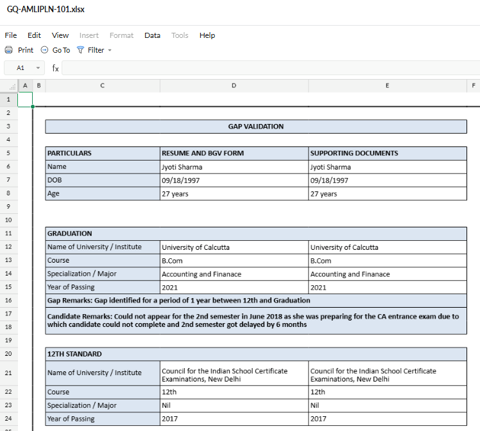Screen dimensions: 480x431
Task: Open the Help menu
Action: click(207, 35)
